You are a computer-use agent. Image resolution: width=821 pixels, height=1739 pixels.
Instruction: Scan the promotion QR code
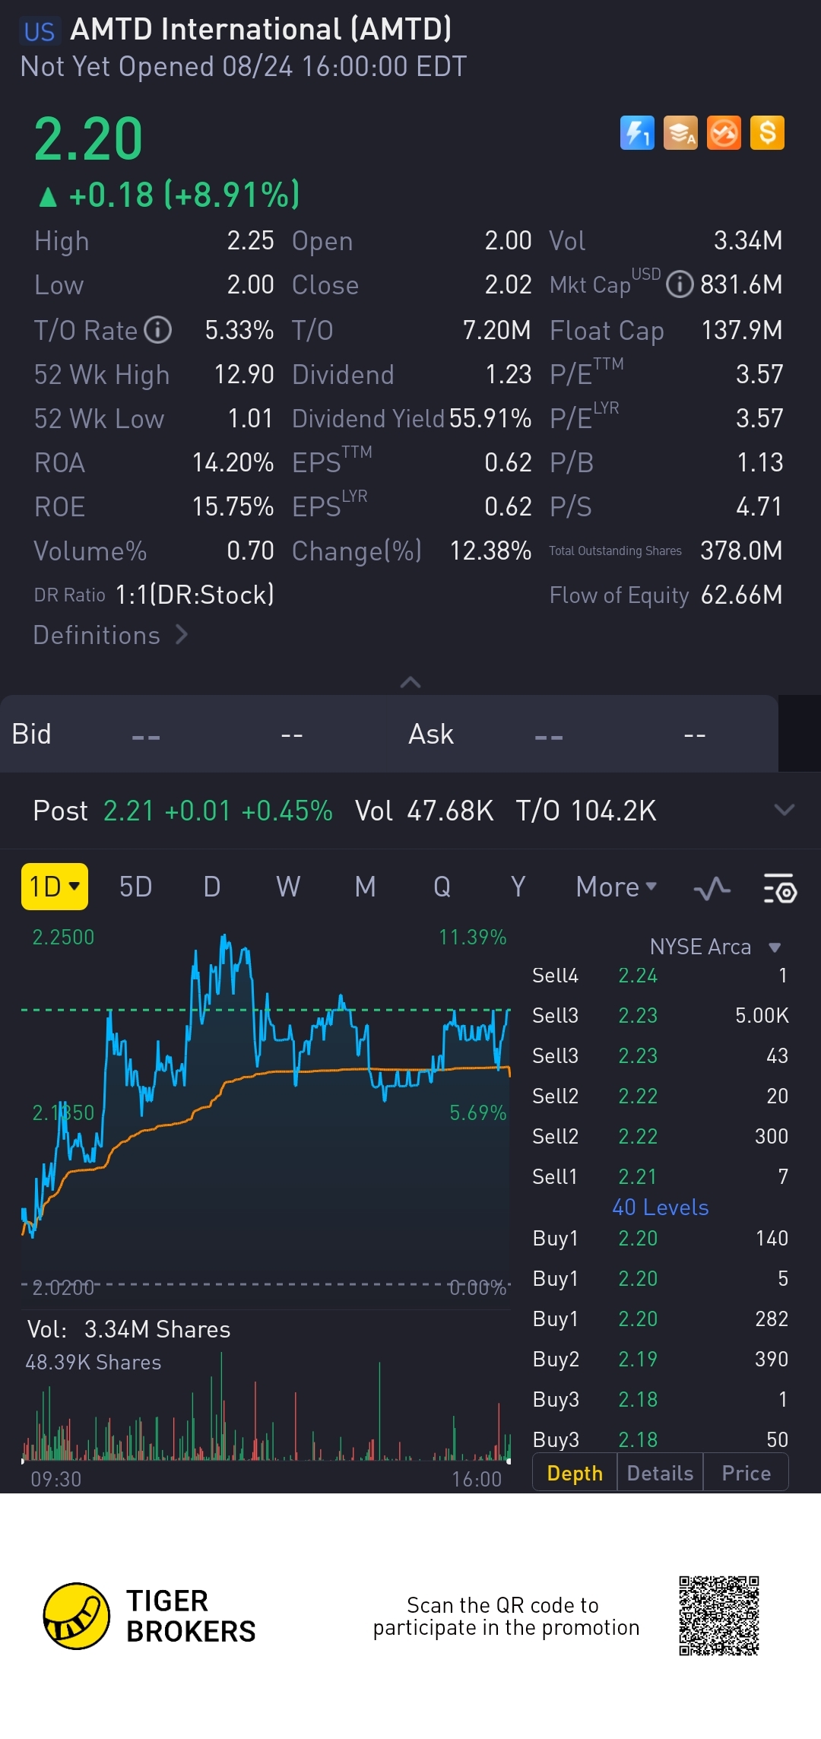click(718, 1615)
